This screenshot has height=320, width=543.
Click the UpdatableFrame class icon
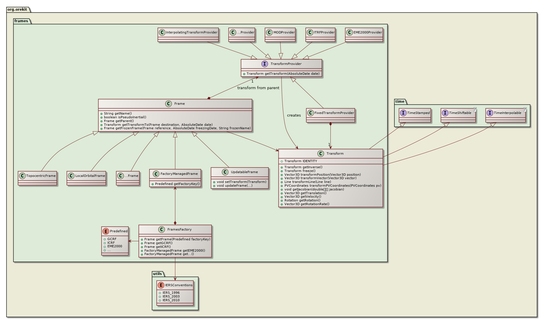coord(225,172)
